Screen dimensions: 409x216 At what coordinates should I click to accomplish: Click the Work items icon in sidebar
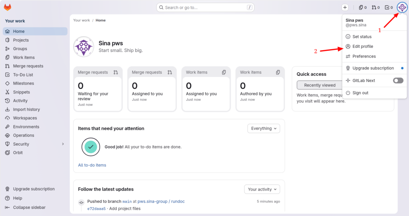point(8,57)
